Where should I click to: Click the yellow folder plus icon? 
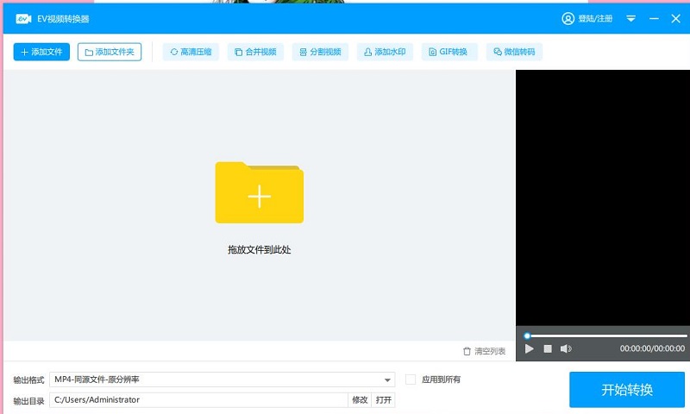click(259, 193)
